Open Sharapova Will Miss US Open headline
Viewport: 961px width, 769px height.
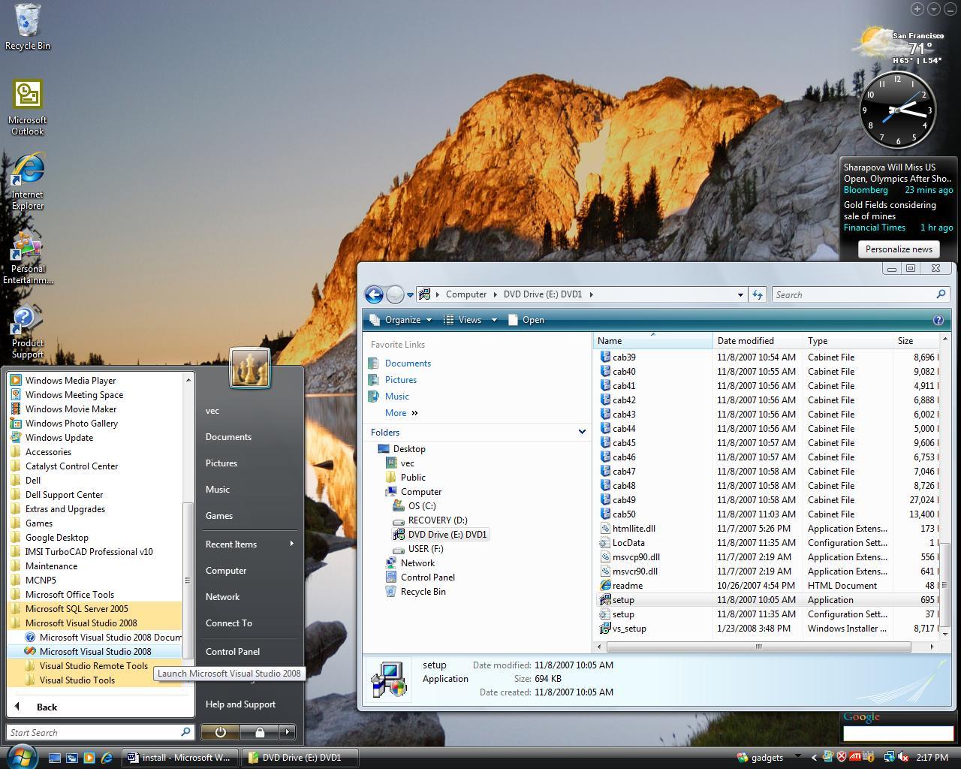pyautogui.click(x=897, y=173)
